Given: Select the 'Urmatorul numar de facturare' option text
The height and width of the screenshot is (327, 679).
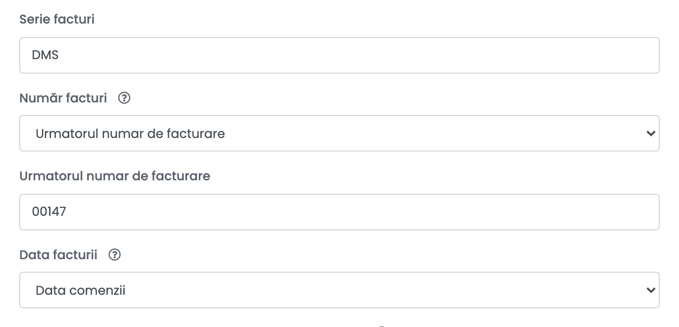Looking at the screenshot, I should 131,133.
